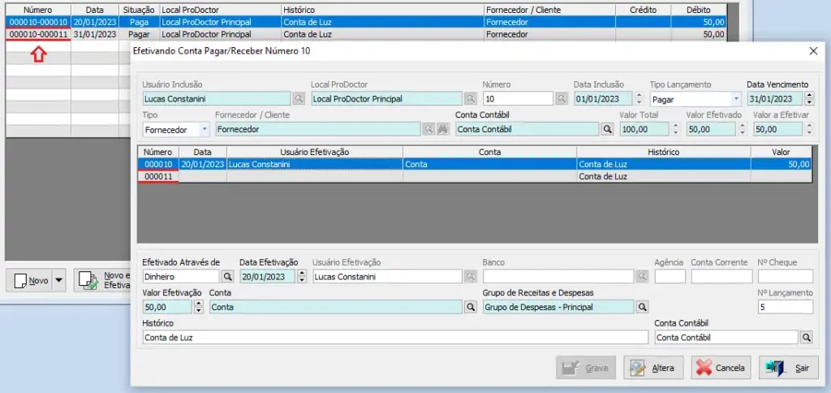
Task: Click Usuário Efetivação field Lucas Constanini
Action: pyautogui.click(x=387, y=276)
